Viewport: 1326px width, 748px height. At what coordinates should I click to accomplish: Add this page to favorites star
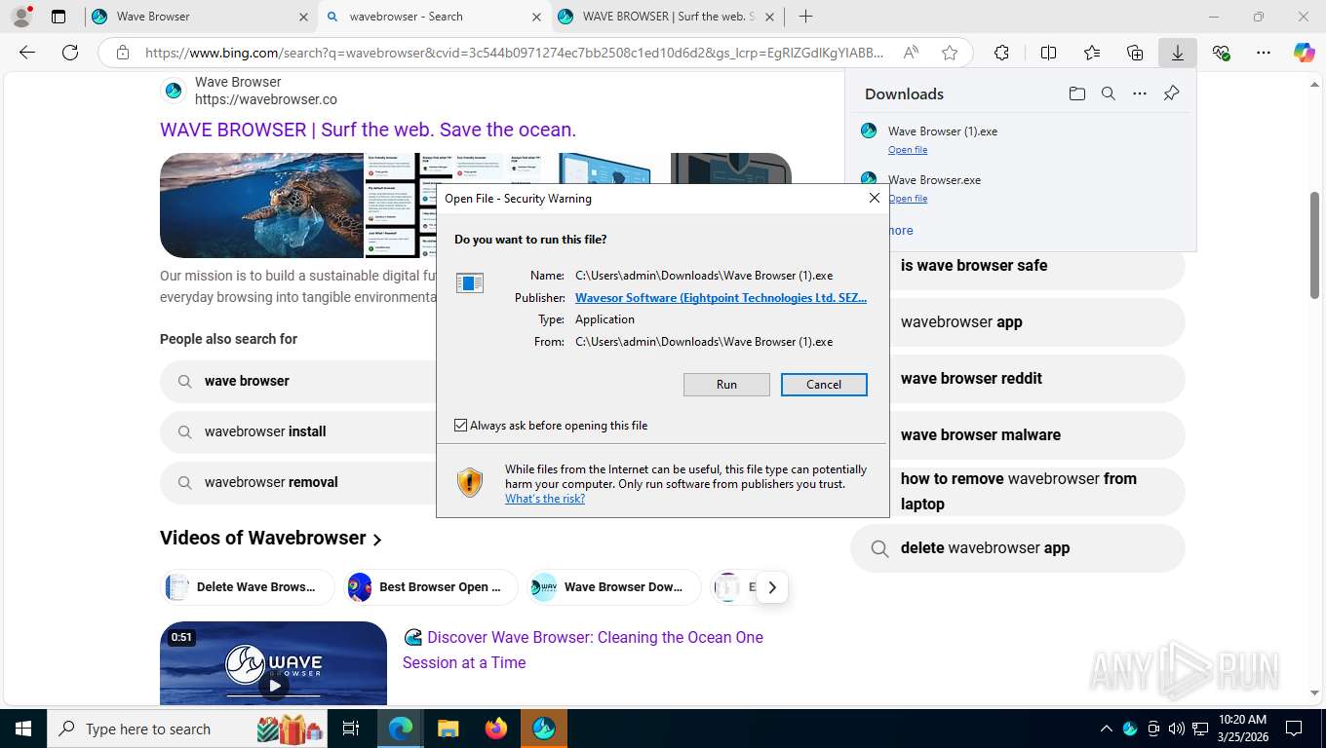tap(950, 53)
